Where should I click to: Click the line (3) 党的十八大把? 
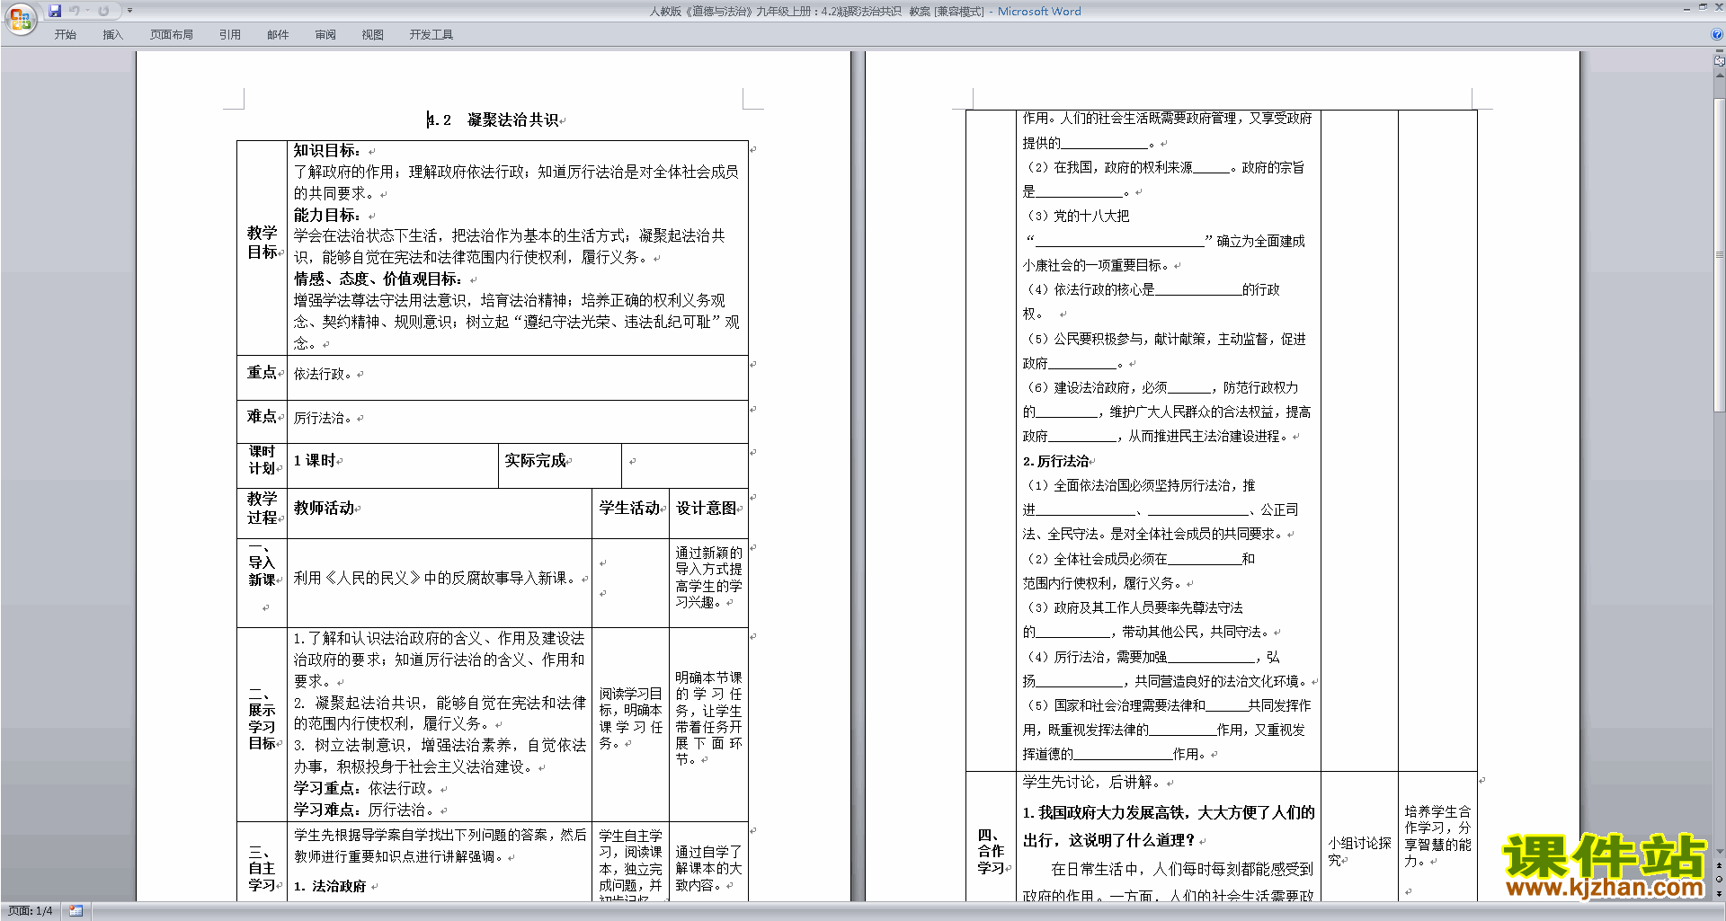click(x=1078, y=217)
